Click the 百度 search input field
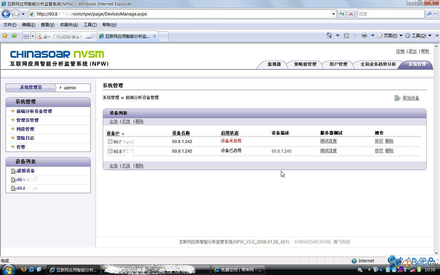This screenshot has height=275, width=440. click(x=390, y=14)
